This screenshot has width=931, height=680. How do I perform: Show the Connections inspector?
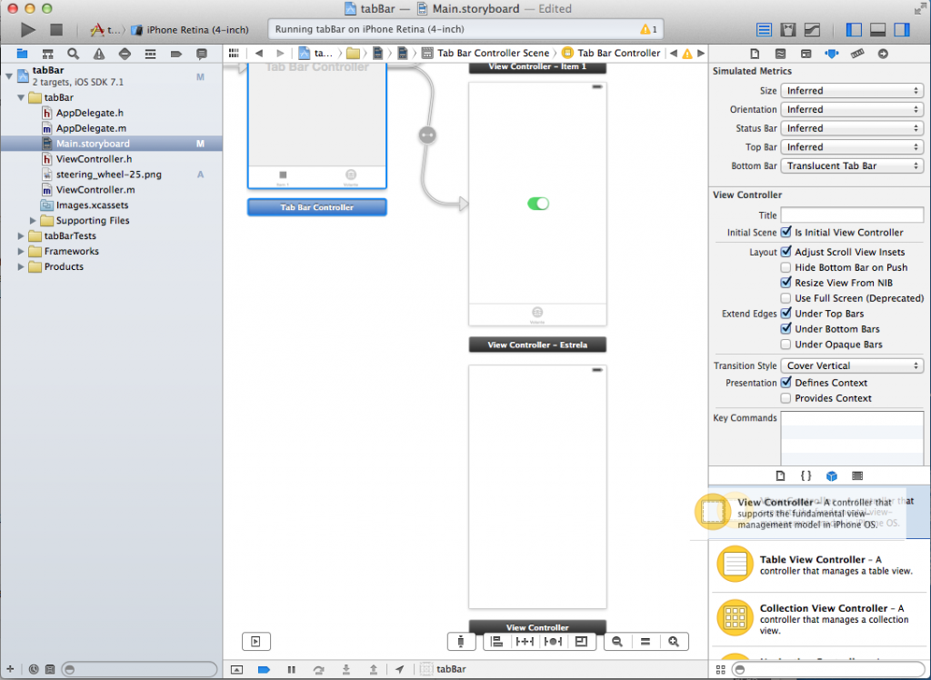883,54
